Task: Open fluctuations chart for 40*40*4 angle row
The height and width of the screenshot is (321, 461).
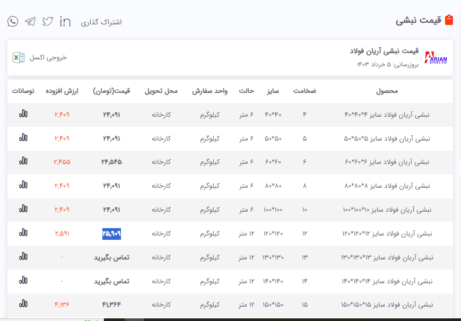Action: pos(23,114)
